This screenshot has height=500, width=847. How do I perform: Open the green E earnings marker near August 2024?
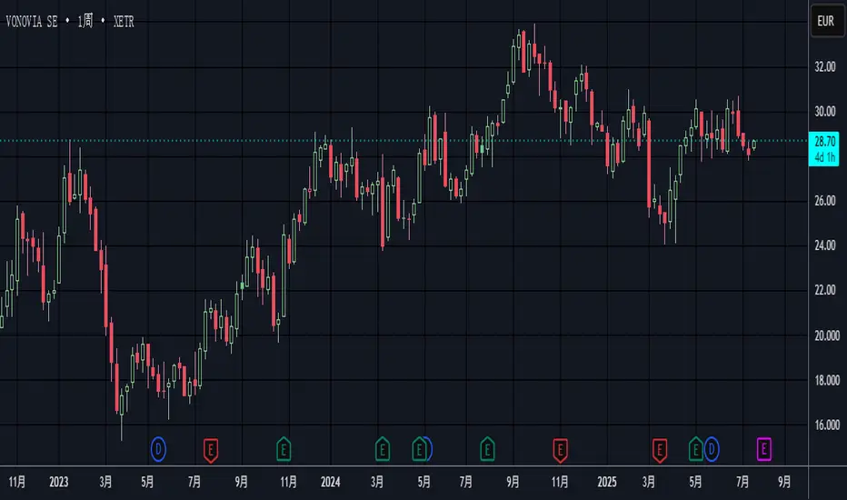487,447
